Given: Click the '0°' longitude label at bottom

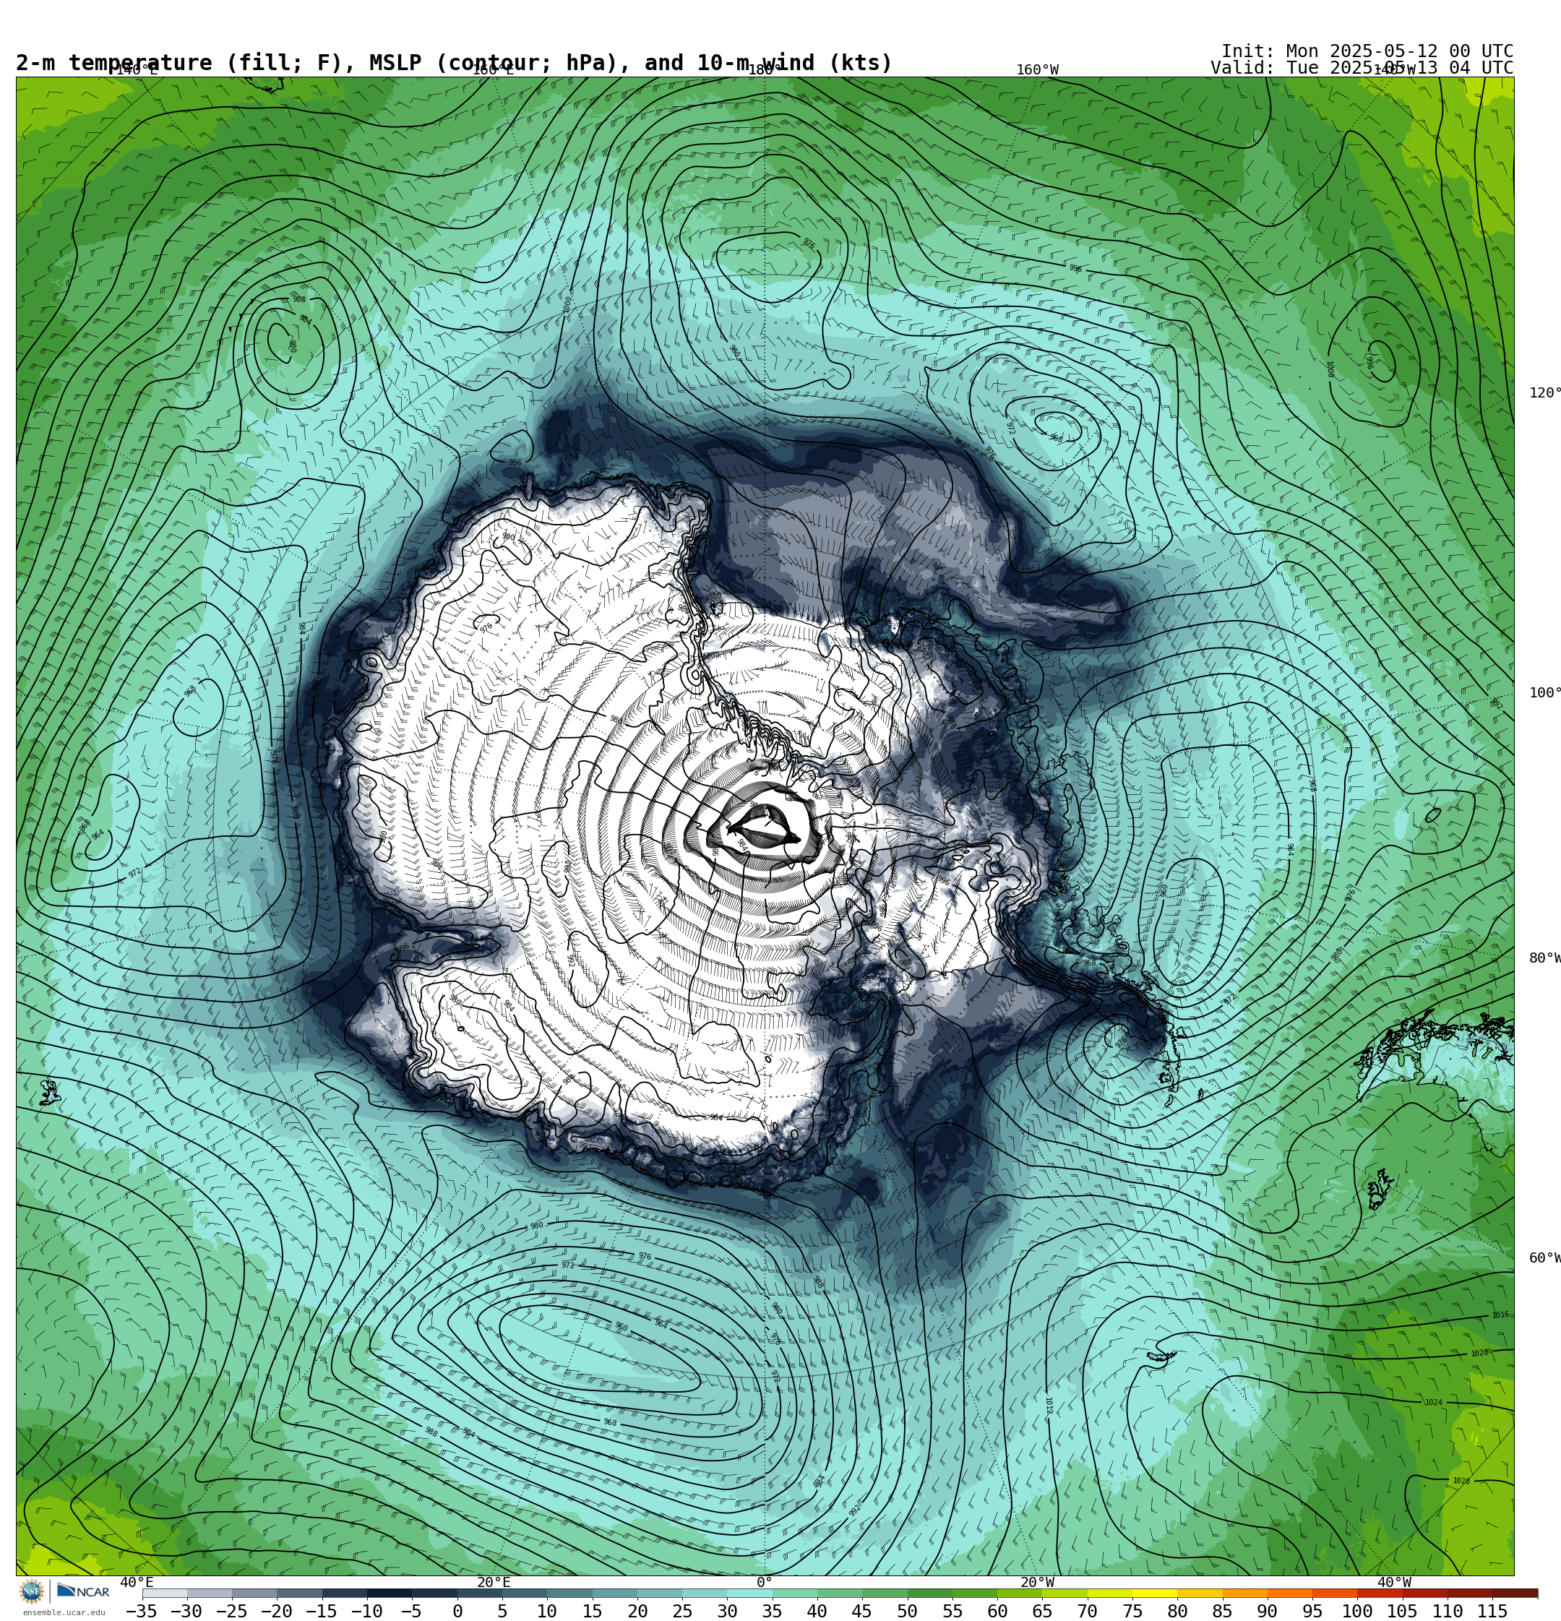Looking at the screenshot, I should click(x=765, y=1582).
